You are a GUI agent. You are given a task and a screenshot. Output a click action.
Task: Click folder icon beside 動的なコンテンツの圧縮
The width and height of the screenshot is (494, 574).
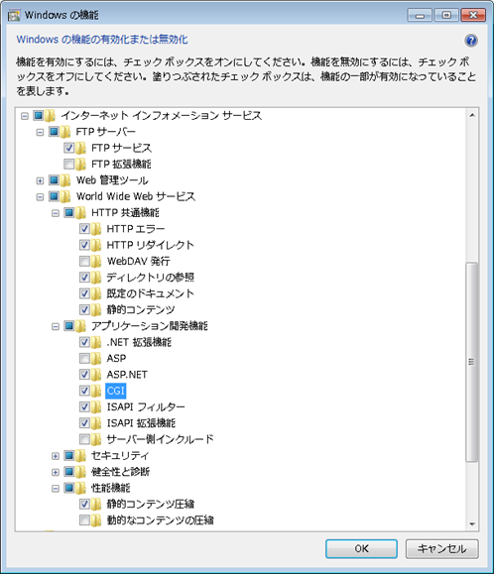[96, 519]
